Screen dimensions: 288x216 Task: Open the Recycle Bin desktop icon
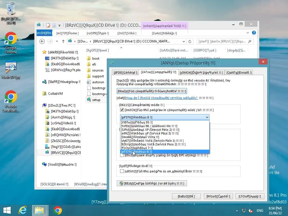click(x=11, y=13)
